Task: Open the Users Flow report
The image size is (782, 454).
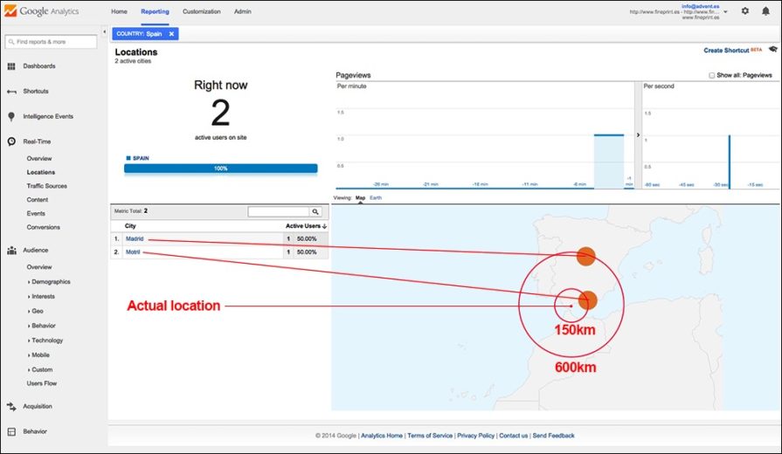Action: [42, 383]
